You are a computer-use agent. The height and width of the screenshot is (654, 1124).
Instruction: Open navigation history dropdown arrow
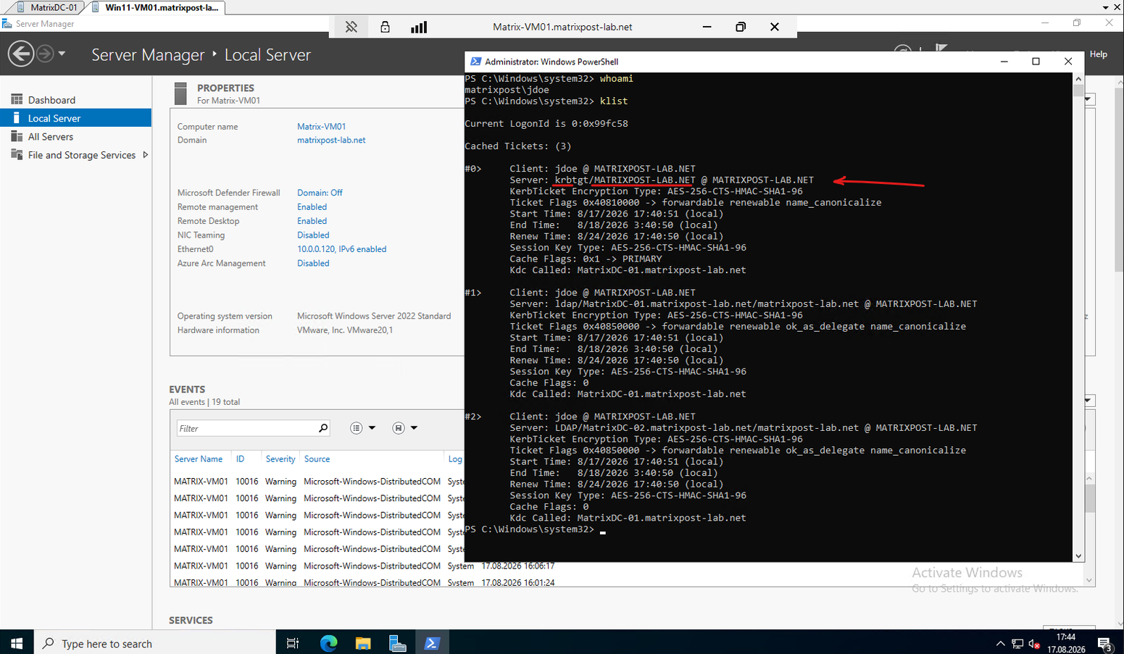(62, 54)
